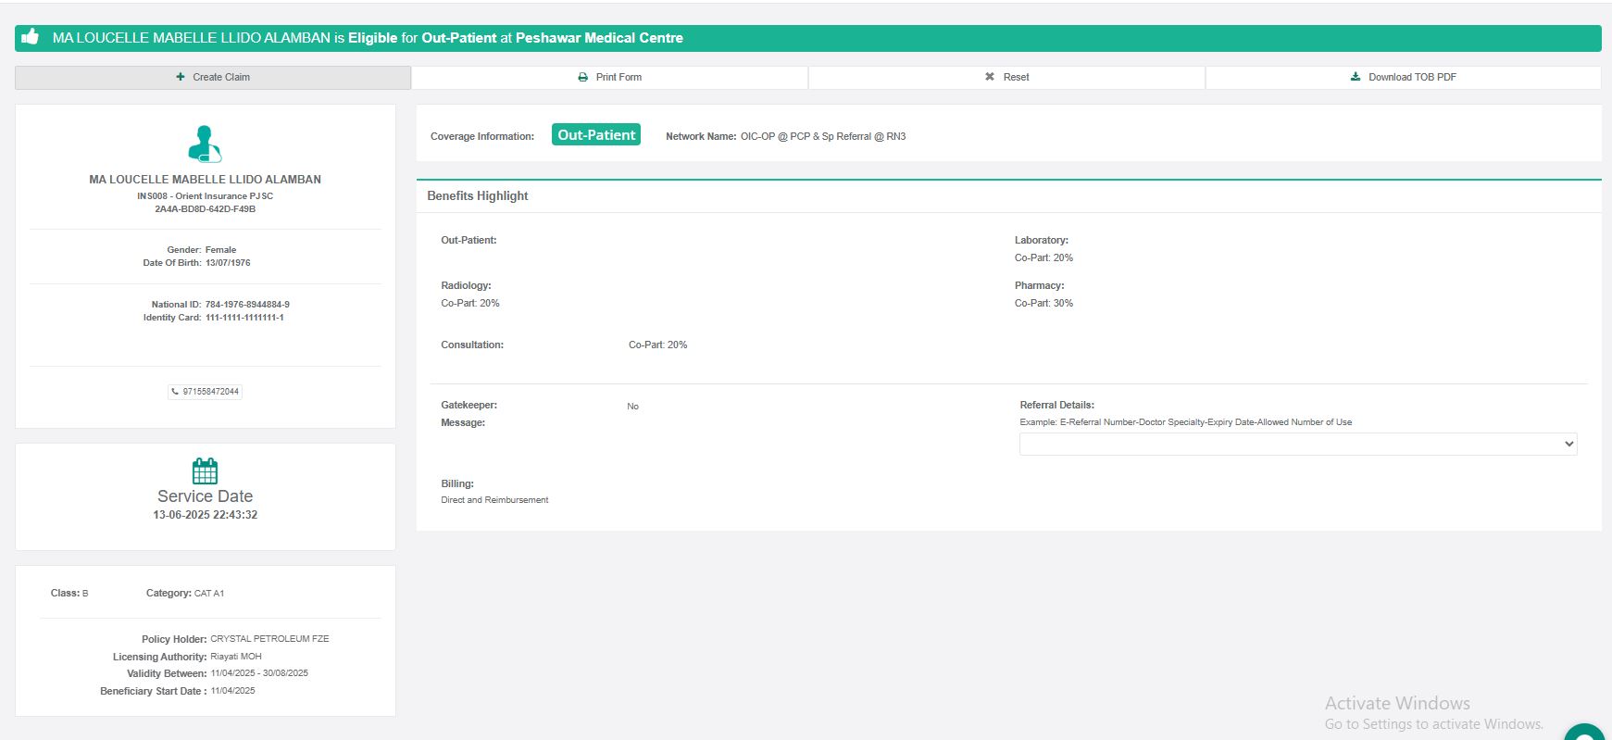Select licensing authority Riayati MOH

pyautogui.click(x=236, y=657)
